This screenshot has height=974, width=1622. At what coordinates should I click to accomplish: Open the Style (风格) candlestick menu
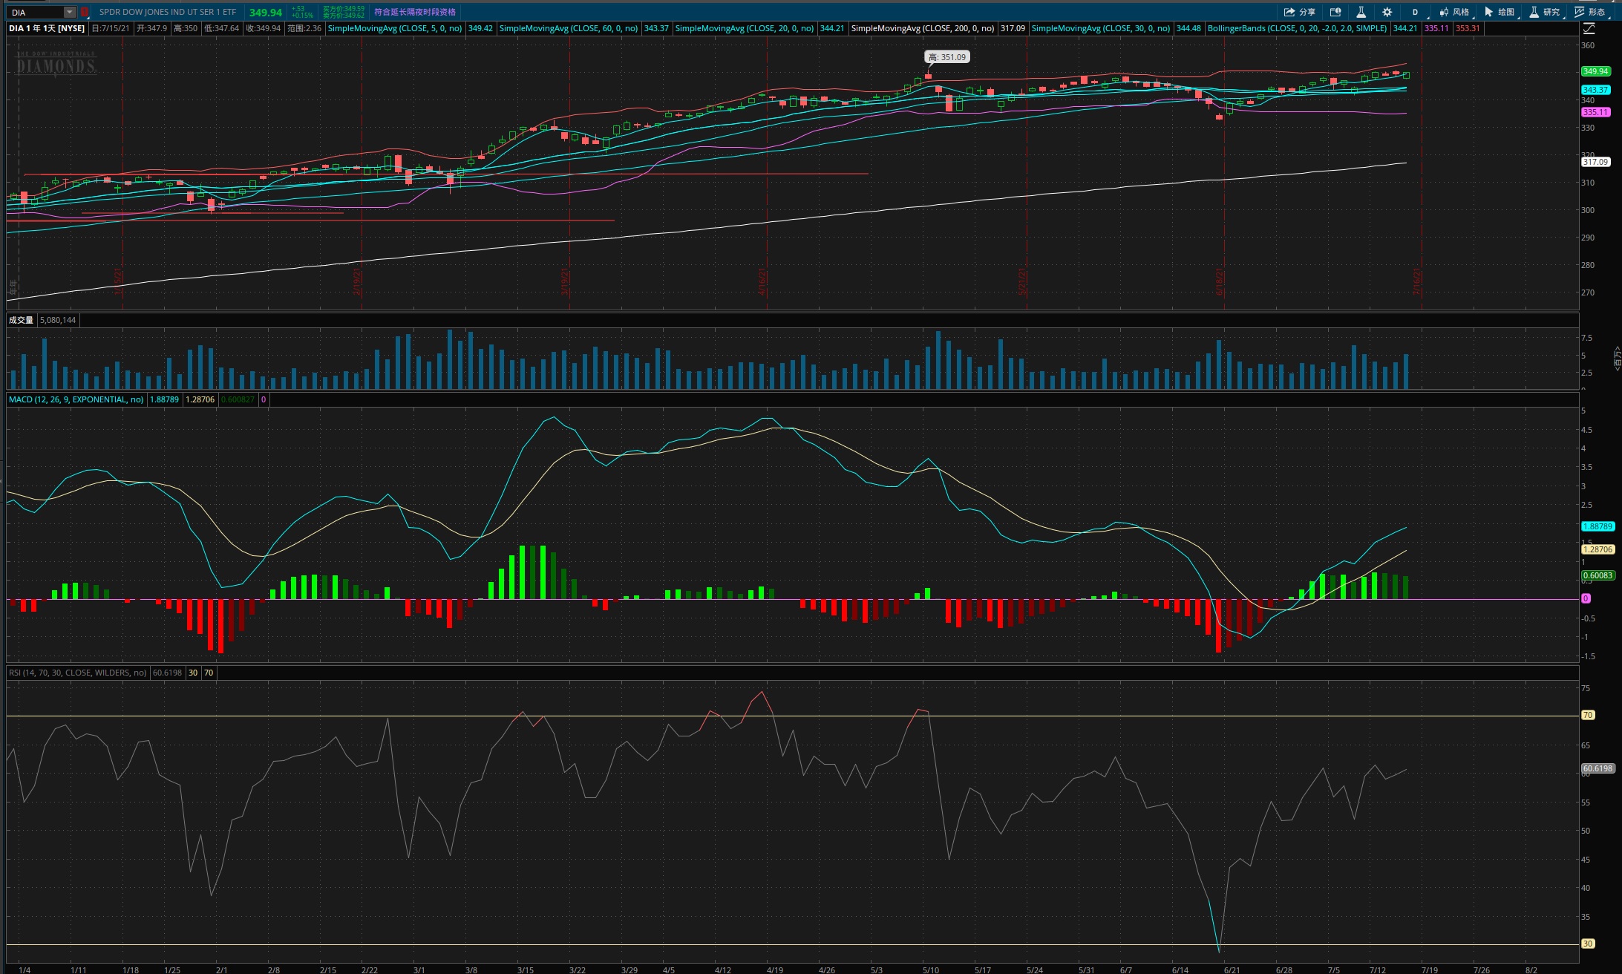(1455, 12)
